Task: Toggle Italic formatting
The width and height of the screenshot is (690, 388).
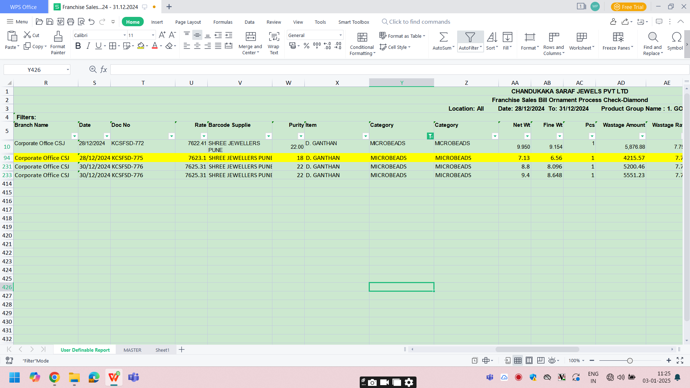Action: coord(88,46)
